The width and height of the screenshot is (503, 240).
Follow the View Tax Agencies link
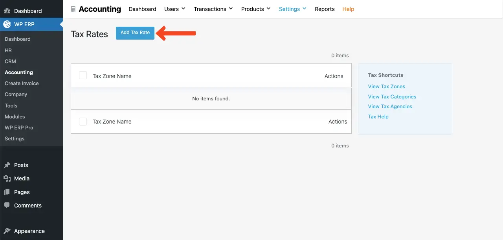(x=390, y=106)
